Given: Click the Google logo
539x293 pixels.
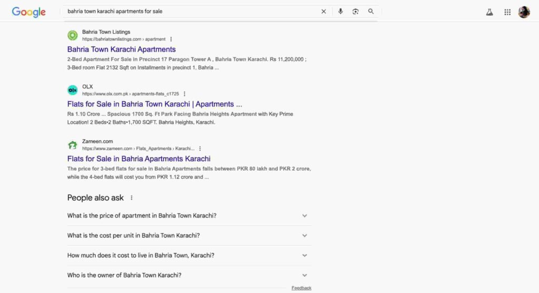Looking at the screenshot, I should point(28,12).
